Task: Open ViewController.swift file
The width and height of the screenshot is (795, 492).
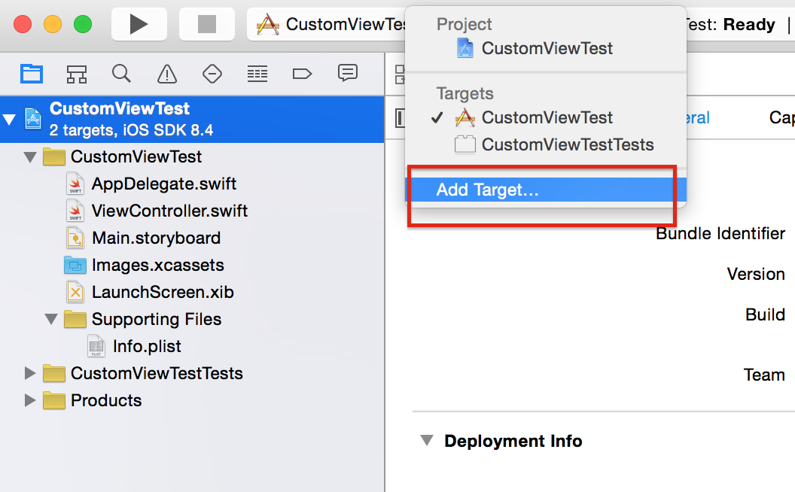Action: point(169,211)
